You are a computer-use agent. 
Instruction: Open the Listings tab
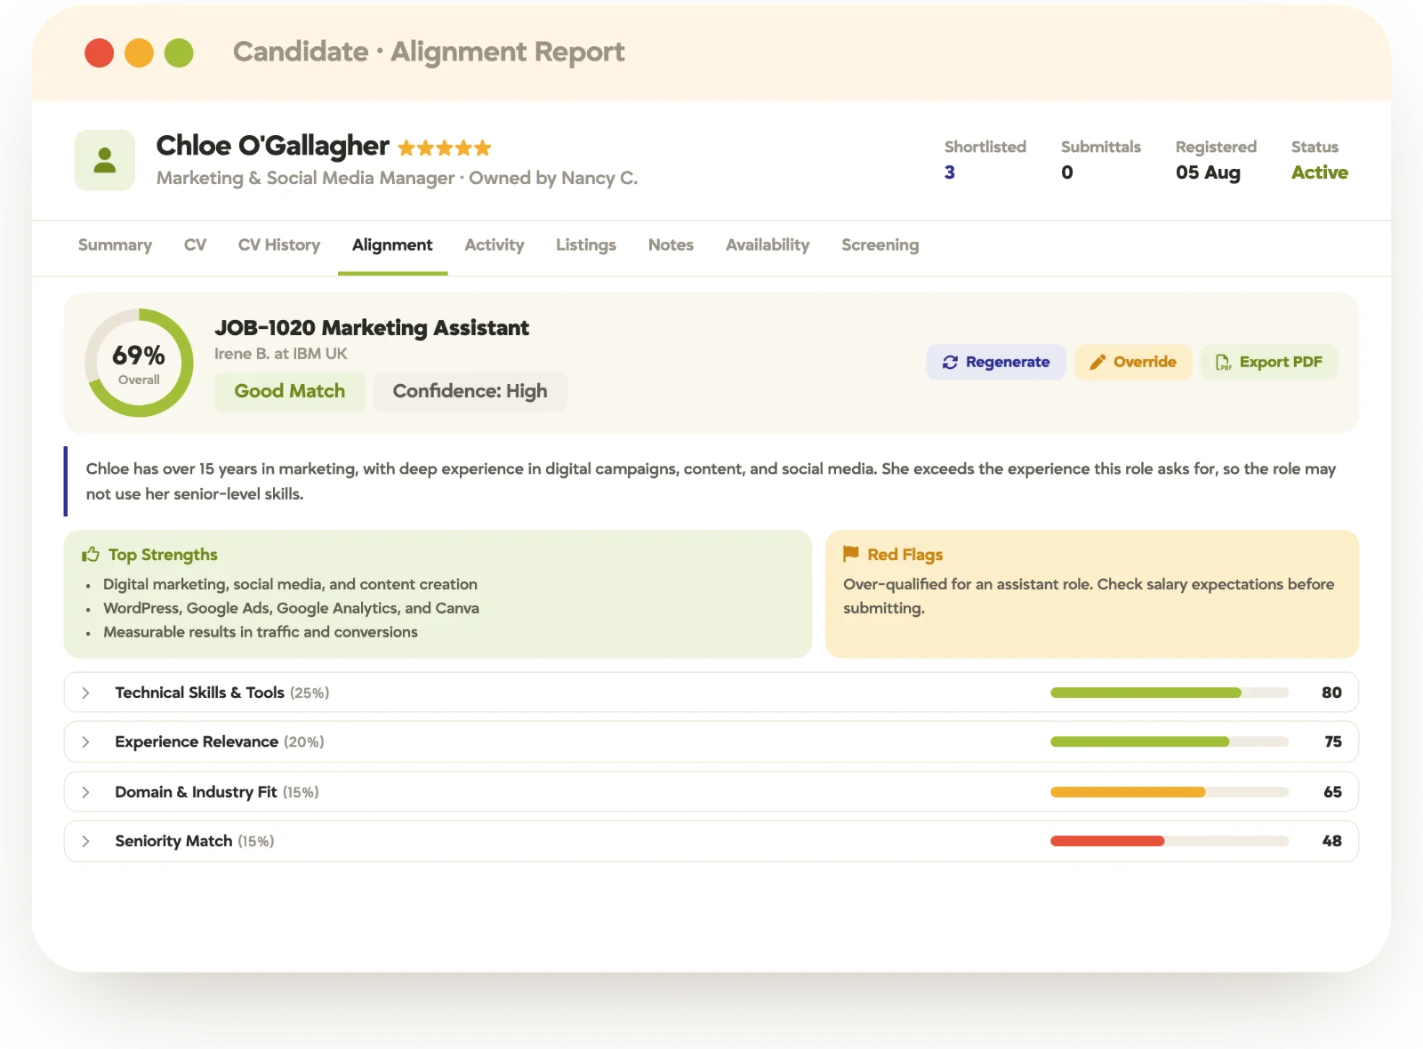586,244
